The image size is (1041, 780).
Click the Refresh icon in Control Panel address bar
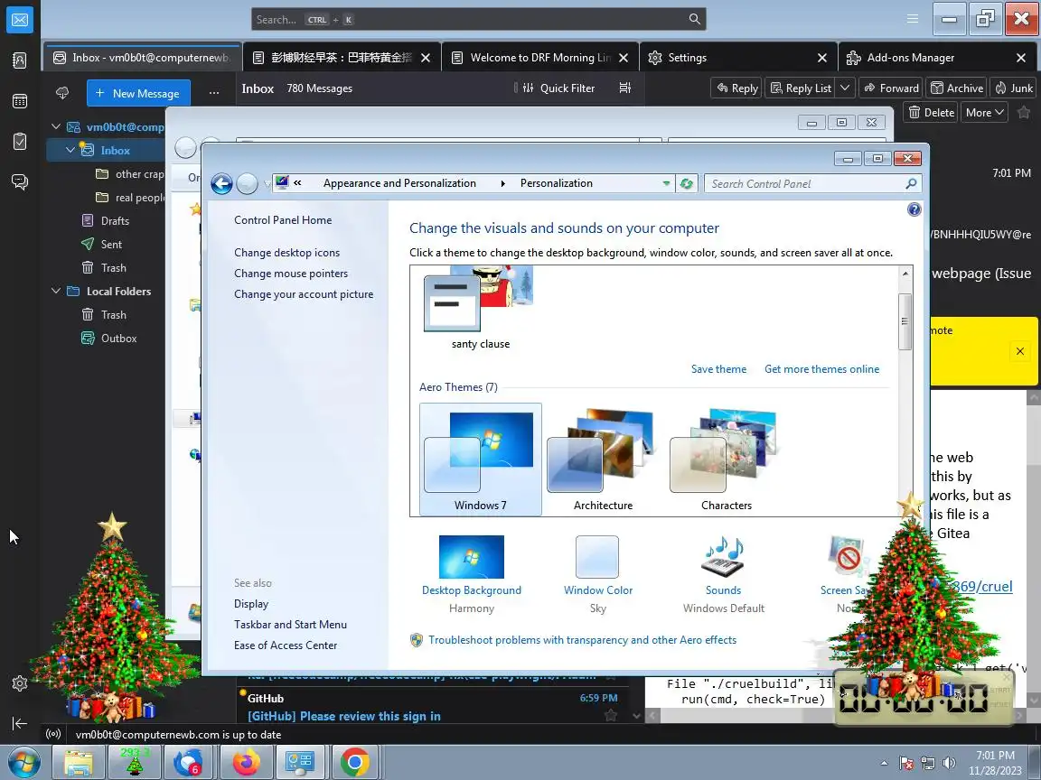(x=687, y=184)
